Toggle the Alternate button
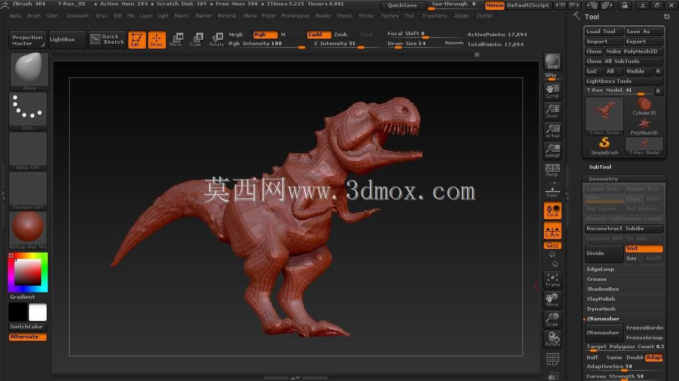This screenshot has width=679, height=381. 28,337
